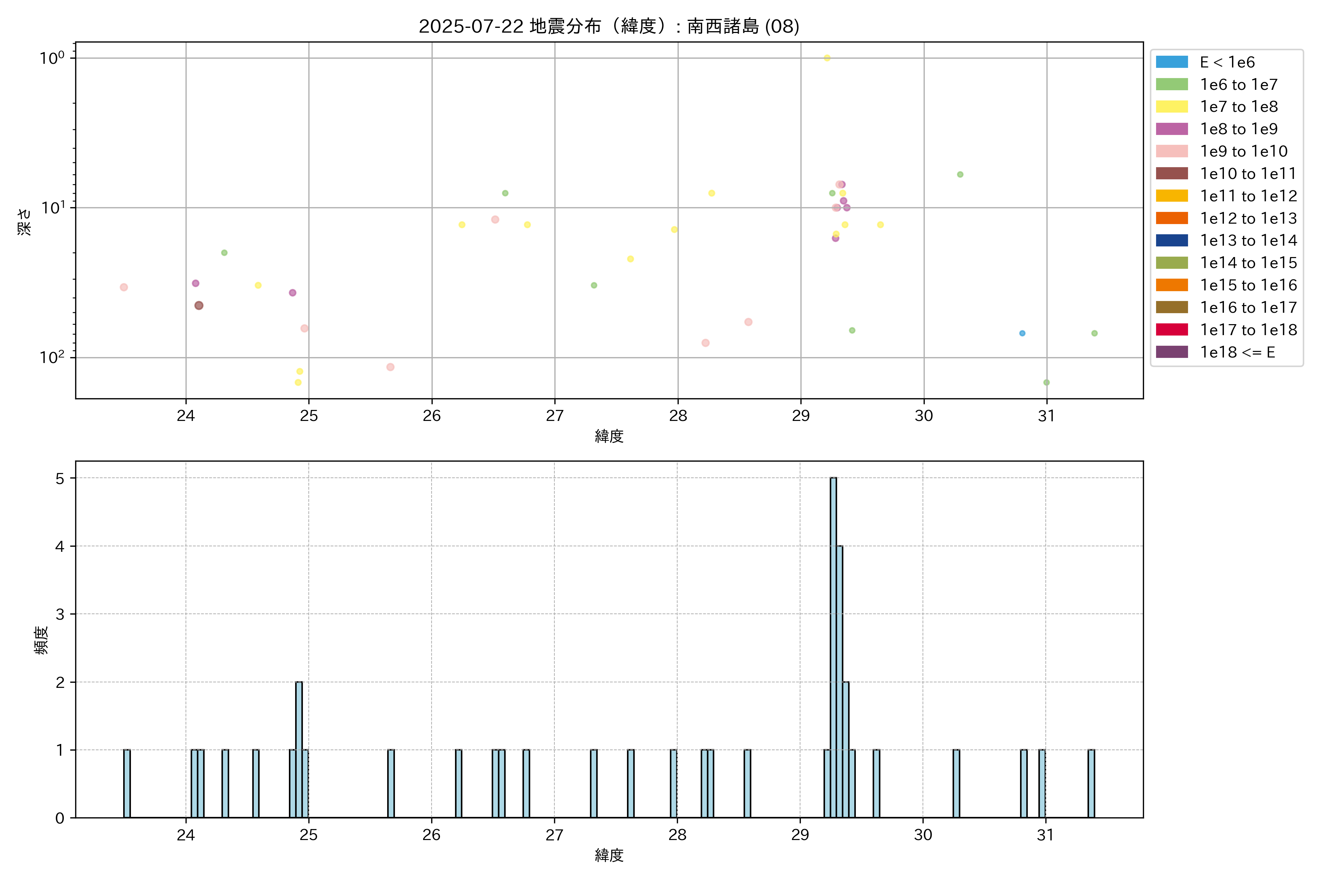The height and width of the screenshot is (880, 1320).
Task: Click the '頻度' y-axis label of histogram
Action: click(x=41, y=640)
